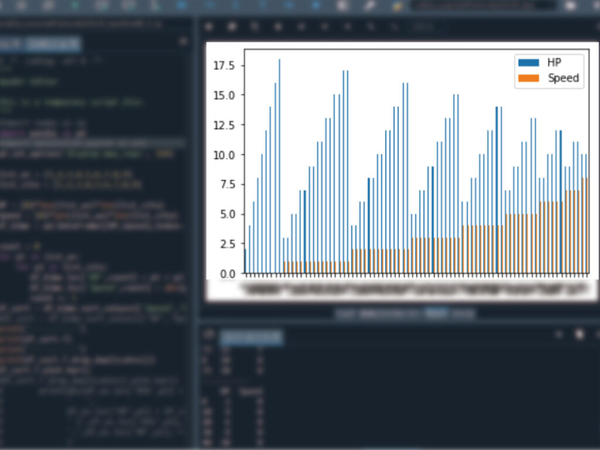Switch to the Plots tab
This screenshot has width=600, height=450.
pos(437,313)
